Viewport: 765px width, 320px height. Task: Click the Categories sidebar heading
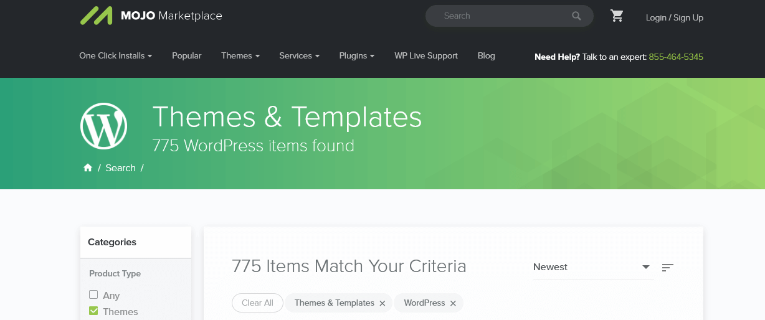click(x=112, y=242)
